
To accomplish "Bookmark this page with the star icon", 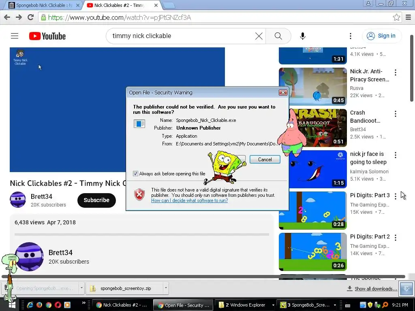I will coord(396,17).
